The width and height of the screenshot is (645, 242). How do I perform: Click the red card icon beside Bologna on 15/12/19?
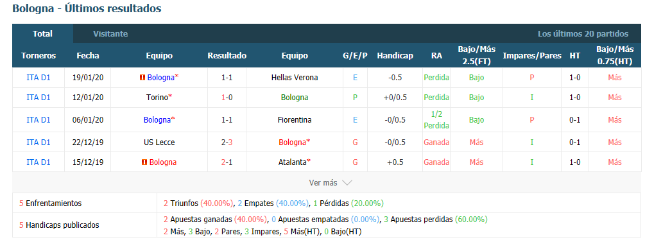click(x=144, y=162)
